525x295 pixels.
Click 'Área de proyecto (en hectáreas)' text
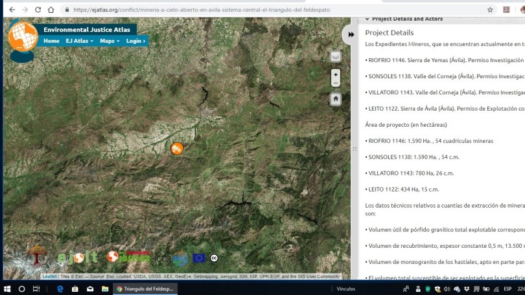pos(406,125)
